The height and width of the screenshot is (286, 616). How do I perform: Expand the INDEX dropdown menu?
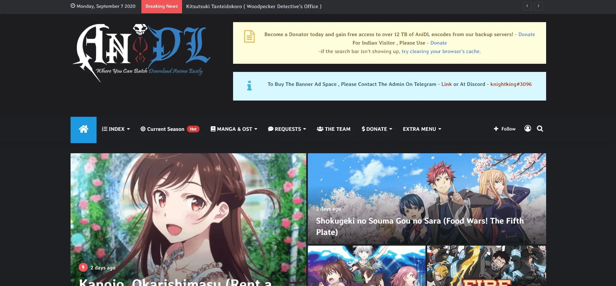116,129
